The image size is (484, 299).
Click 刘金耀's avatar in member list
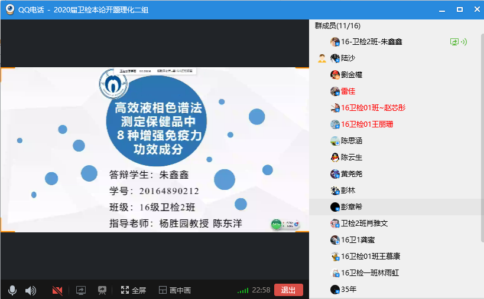click(x=334, y=75)
